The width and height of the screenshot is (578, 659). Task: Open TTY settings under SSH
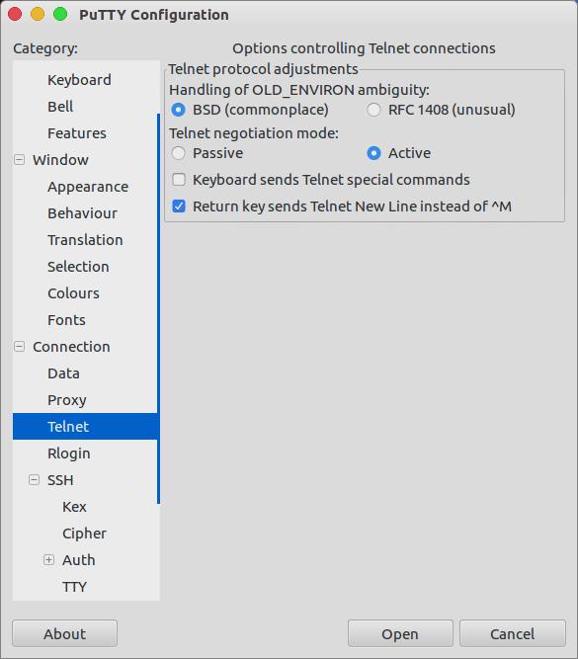point(74,587)
